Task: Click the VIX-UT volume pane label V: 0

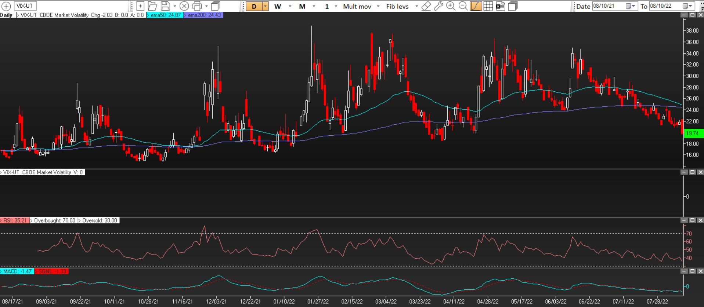Action: [43, 172]
